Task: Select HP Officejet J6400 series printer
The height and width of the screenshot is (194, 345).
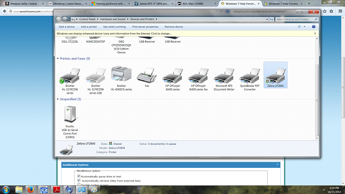Action: [x=172, y=79]
